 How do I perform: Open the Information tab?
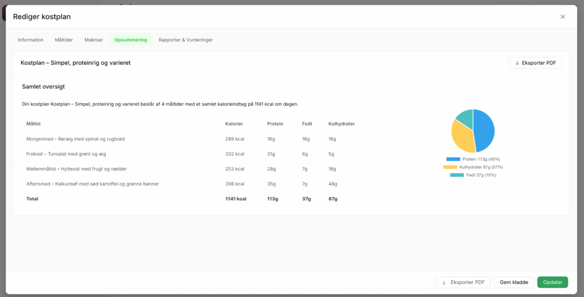31,40
